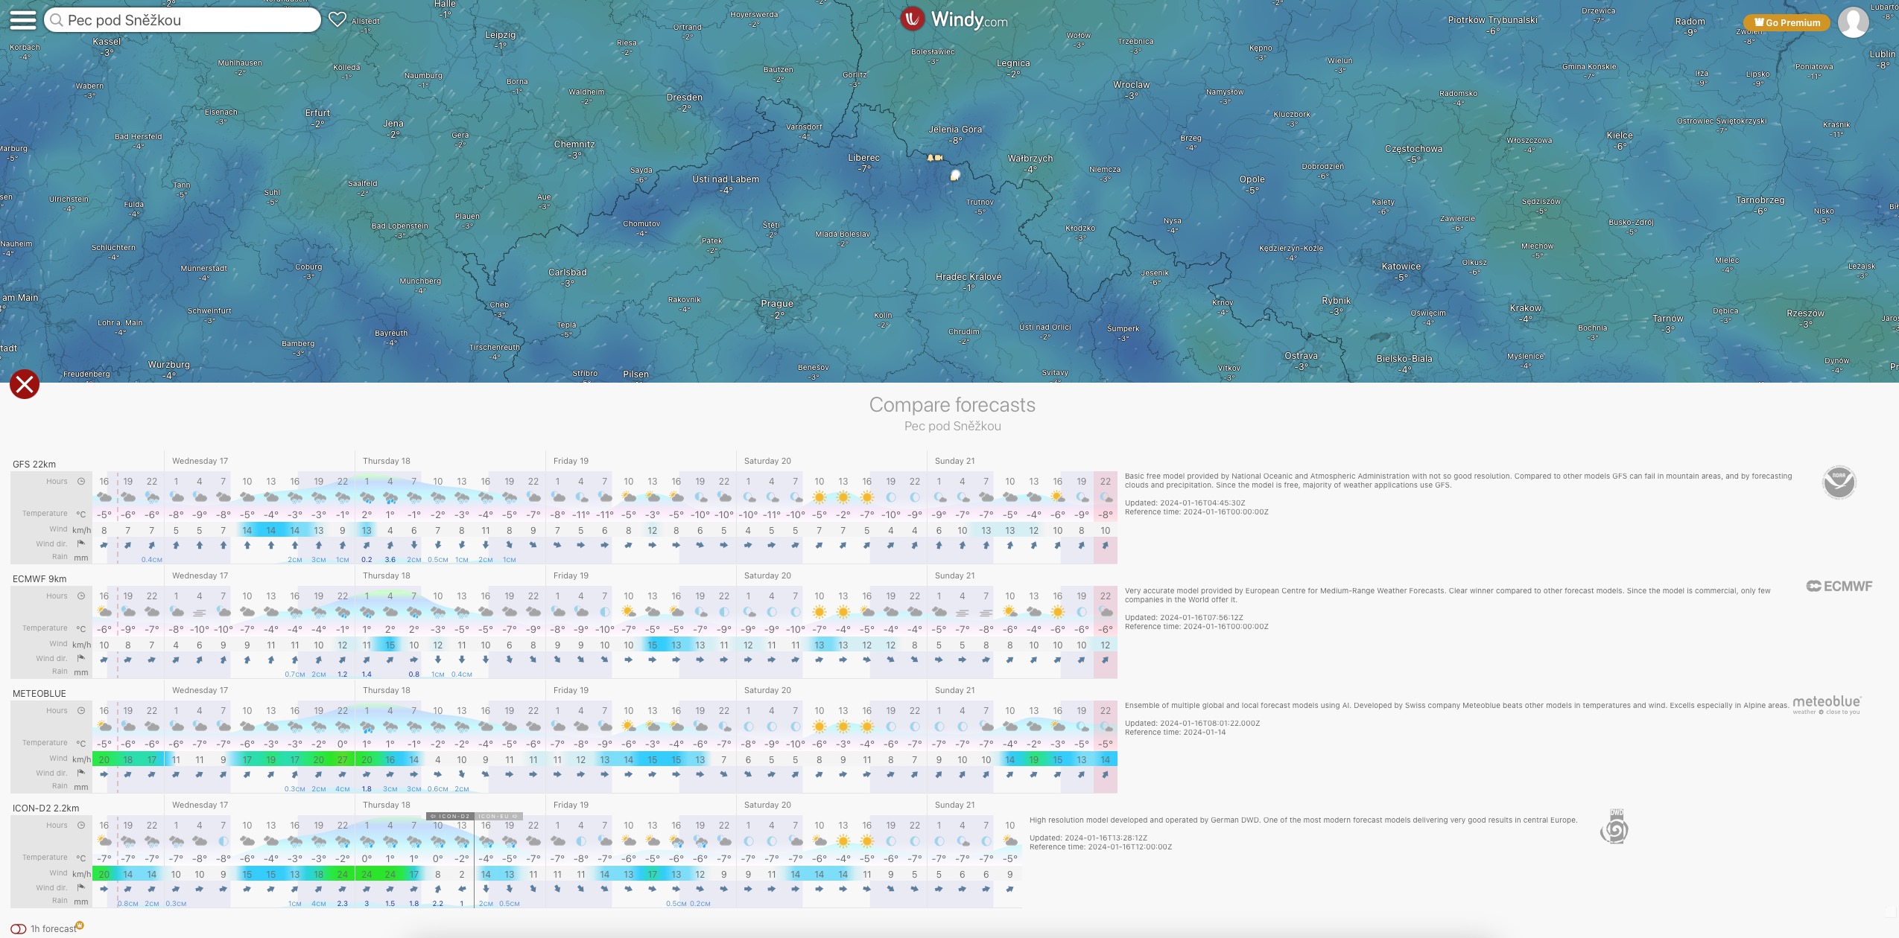The image size is (1899, 938).
Task: Click the Windy.com logo
Action: coord(954,20)
